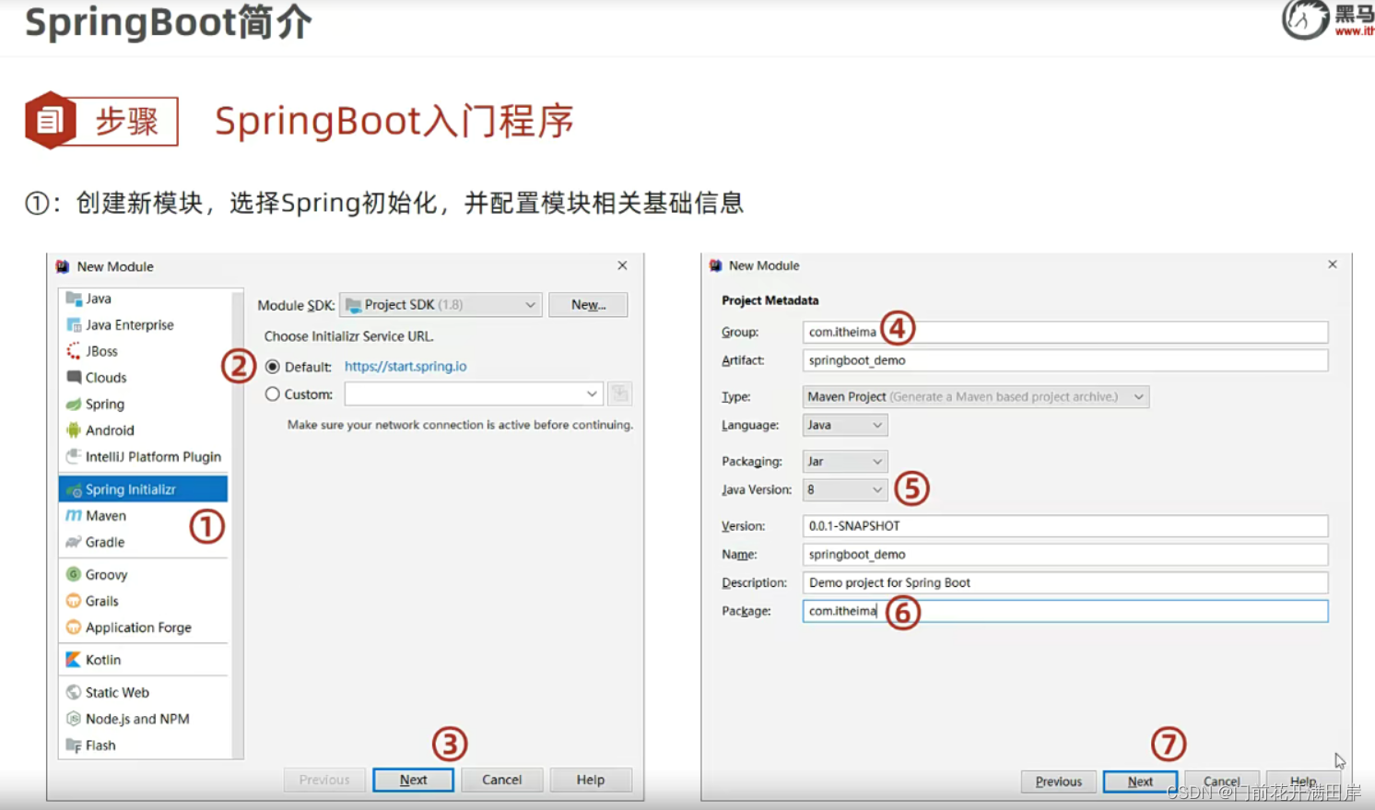Viewport: 1375px width, 810px height.
Task: Click the Name field springboot_demo
Action: 1065,555
